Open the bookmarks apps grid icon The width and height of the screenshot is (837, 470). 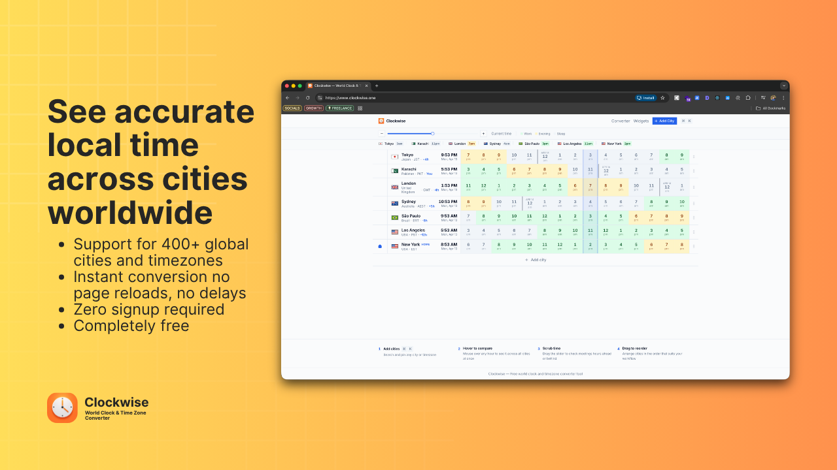coord(360,108)
